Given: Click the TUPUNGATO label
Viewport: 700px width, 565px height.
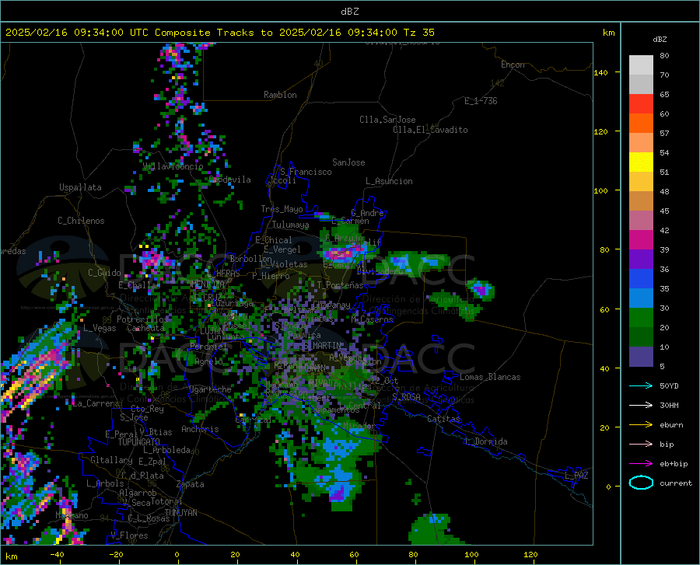Looking at the screenshot, I should click(139, 442).
